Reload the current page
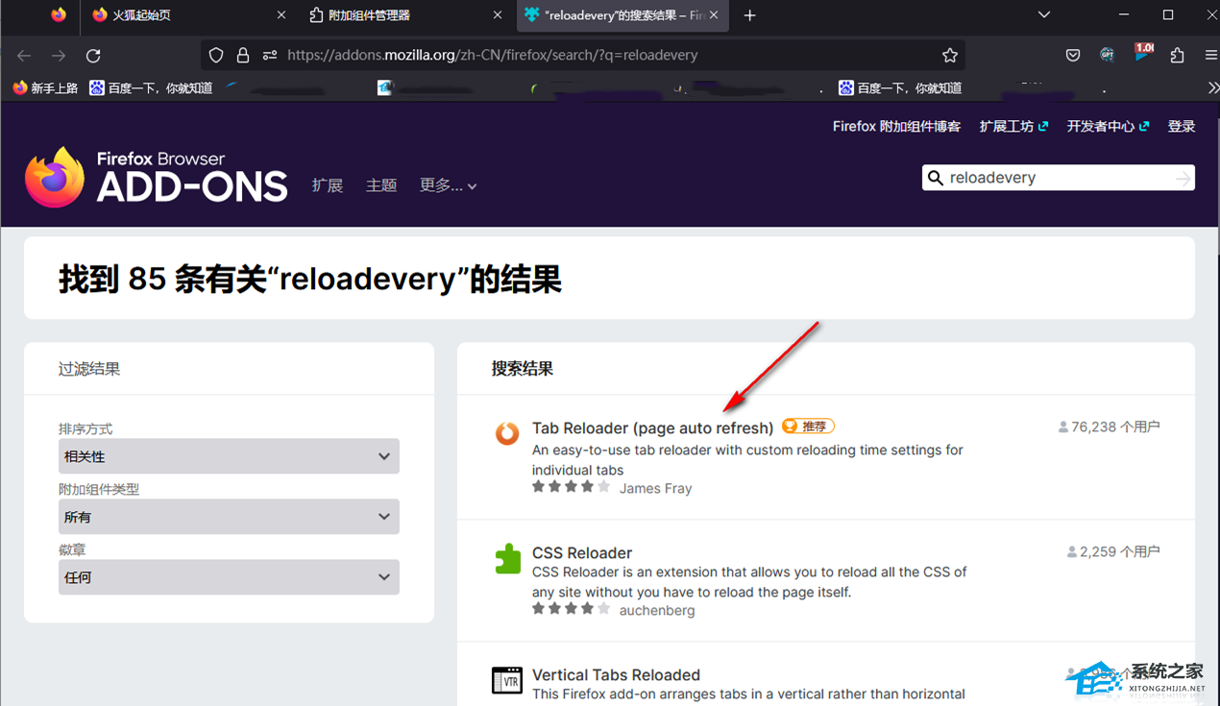 click(93, 56)
